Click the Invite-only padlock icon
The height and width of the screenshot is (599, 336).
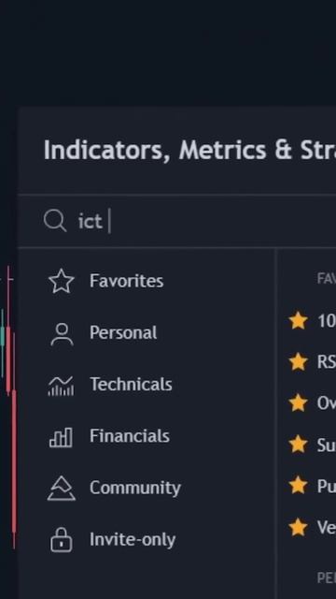[x=62, y=540]
